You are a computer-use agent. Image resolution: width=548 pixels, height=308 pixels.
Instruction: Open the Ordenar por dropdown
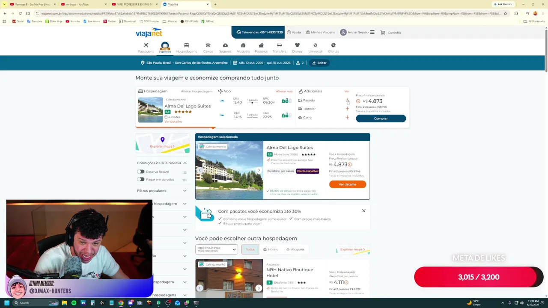[217, 249]
